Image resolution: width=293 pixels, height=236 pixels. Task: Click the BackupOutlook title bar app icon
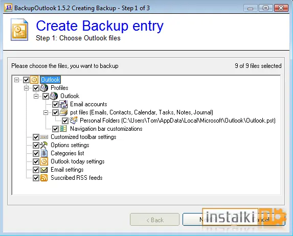click(x=8, y=8)
